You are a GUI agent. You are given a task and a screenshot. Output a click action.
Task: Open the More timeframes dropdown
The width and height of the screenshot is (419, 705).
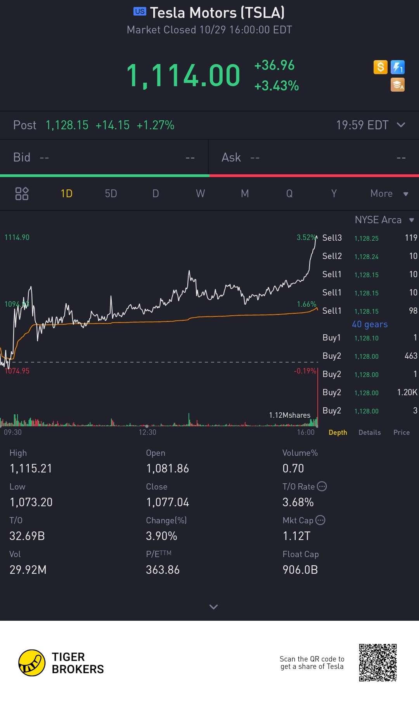tap(389, 193)
